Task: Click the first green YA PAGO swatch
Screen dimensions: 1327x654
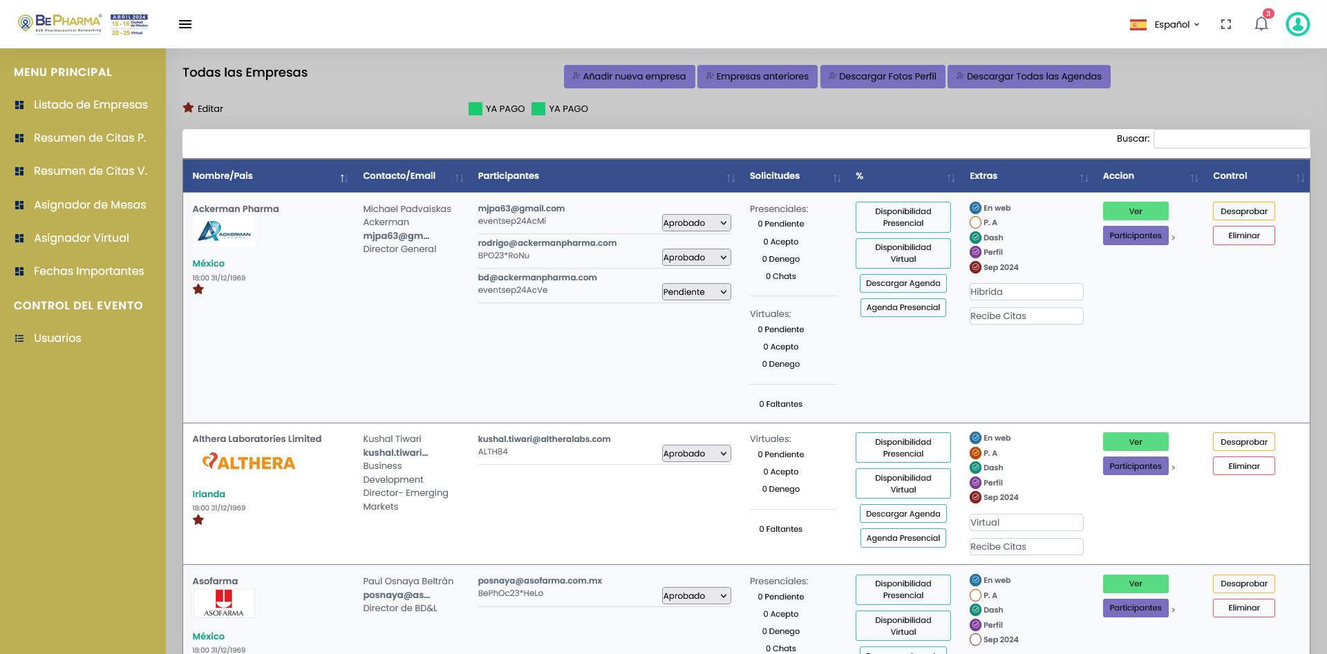Action: pos(476,108)
